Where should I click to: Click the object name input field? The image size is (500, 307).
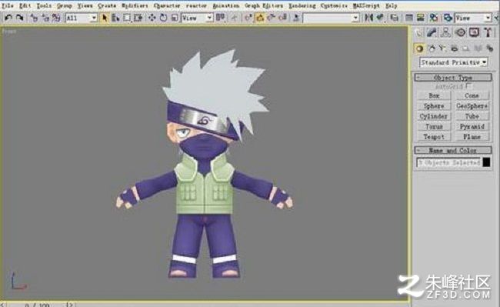448,162
